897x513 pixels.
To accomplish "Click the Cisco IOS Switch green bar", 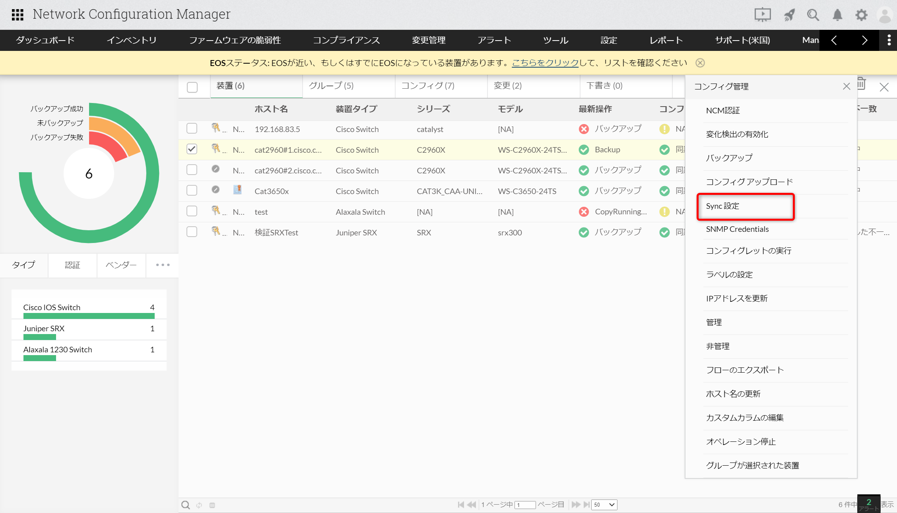I will click(x=89, y=316).
